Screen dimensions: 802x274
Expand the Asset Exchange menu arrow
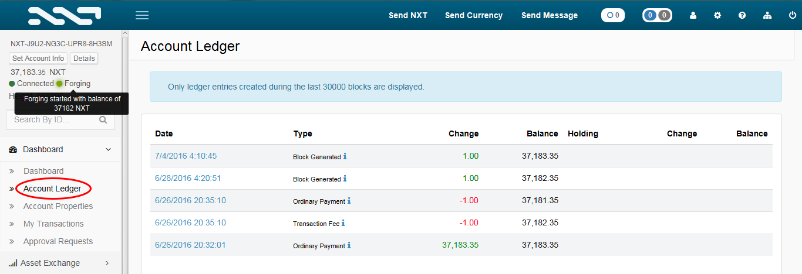(x=107, y=263)
